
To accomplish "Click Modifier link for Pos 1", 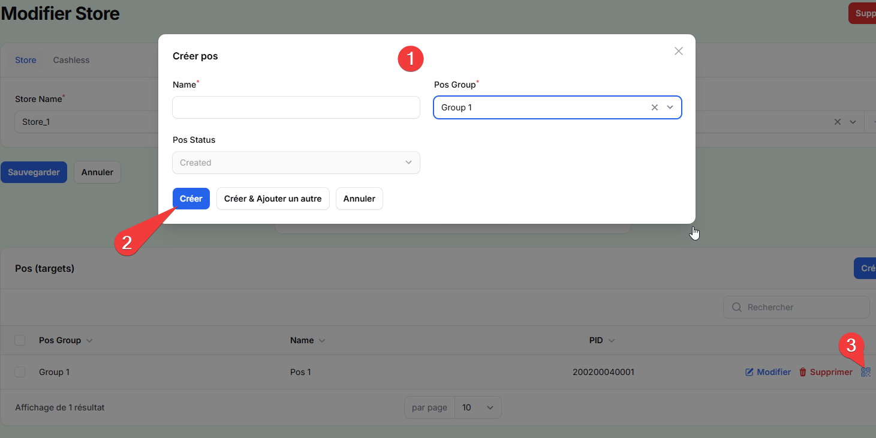I will (768, 372).
